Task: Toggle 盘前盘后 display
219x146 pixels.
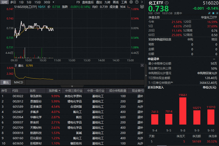Action: pyautogui.click(x=88, y=2)
